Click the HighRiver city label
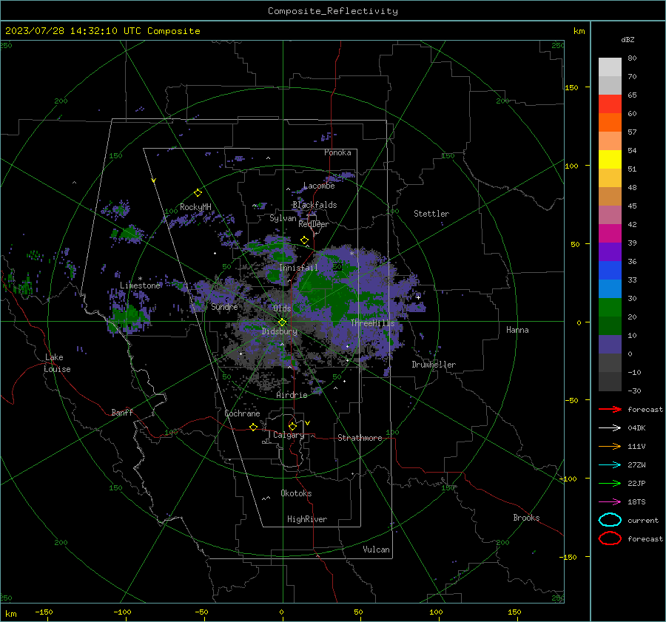This screenshot has height=622, width=666. [x=307, y=519]
